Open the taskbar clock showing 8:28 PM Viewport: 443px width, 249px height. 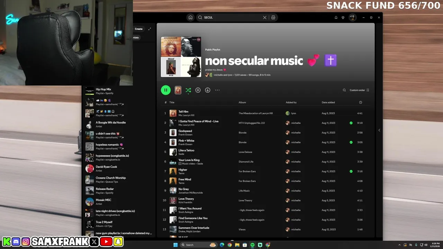point(435,245)
